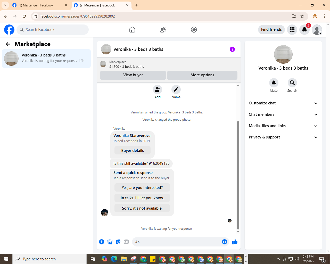Viewport: 330px width, 264px height.
Task: Expand Media, files and links section
Action: tap(283, 126)
